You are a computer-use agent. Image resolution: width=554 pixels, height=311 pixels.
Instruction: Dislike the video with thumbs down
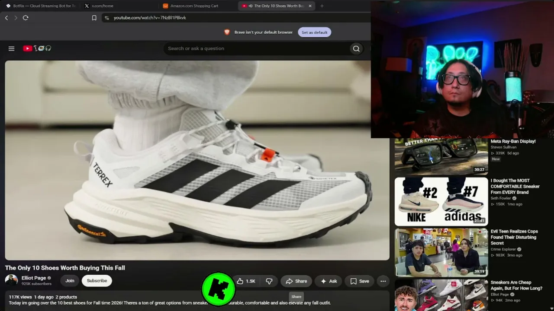(269, 281)
